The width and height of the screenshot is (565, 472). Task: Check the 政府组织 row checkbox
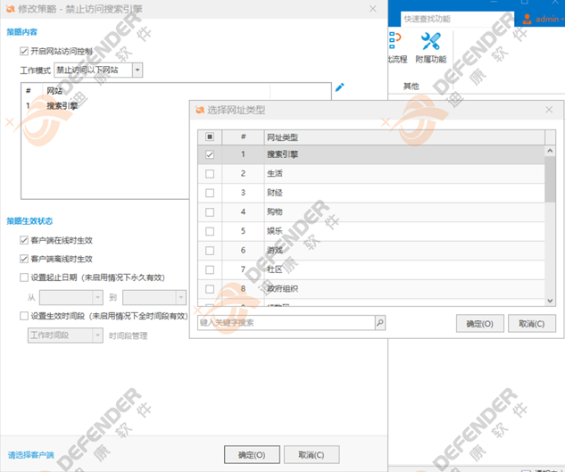pos(210,289)
